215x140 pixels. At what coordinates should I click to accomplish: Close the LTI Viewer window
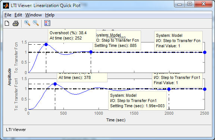pyautogui.click(x=203, y=4)
